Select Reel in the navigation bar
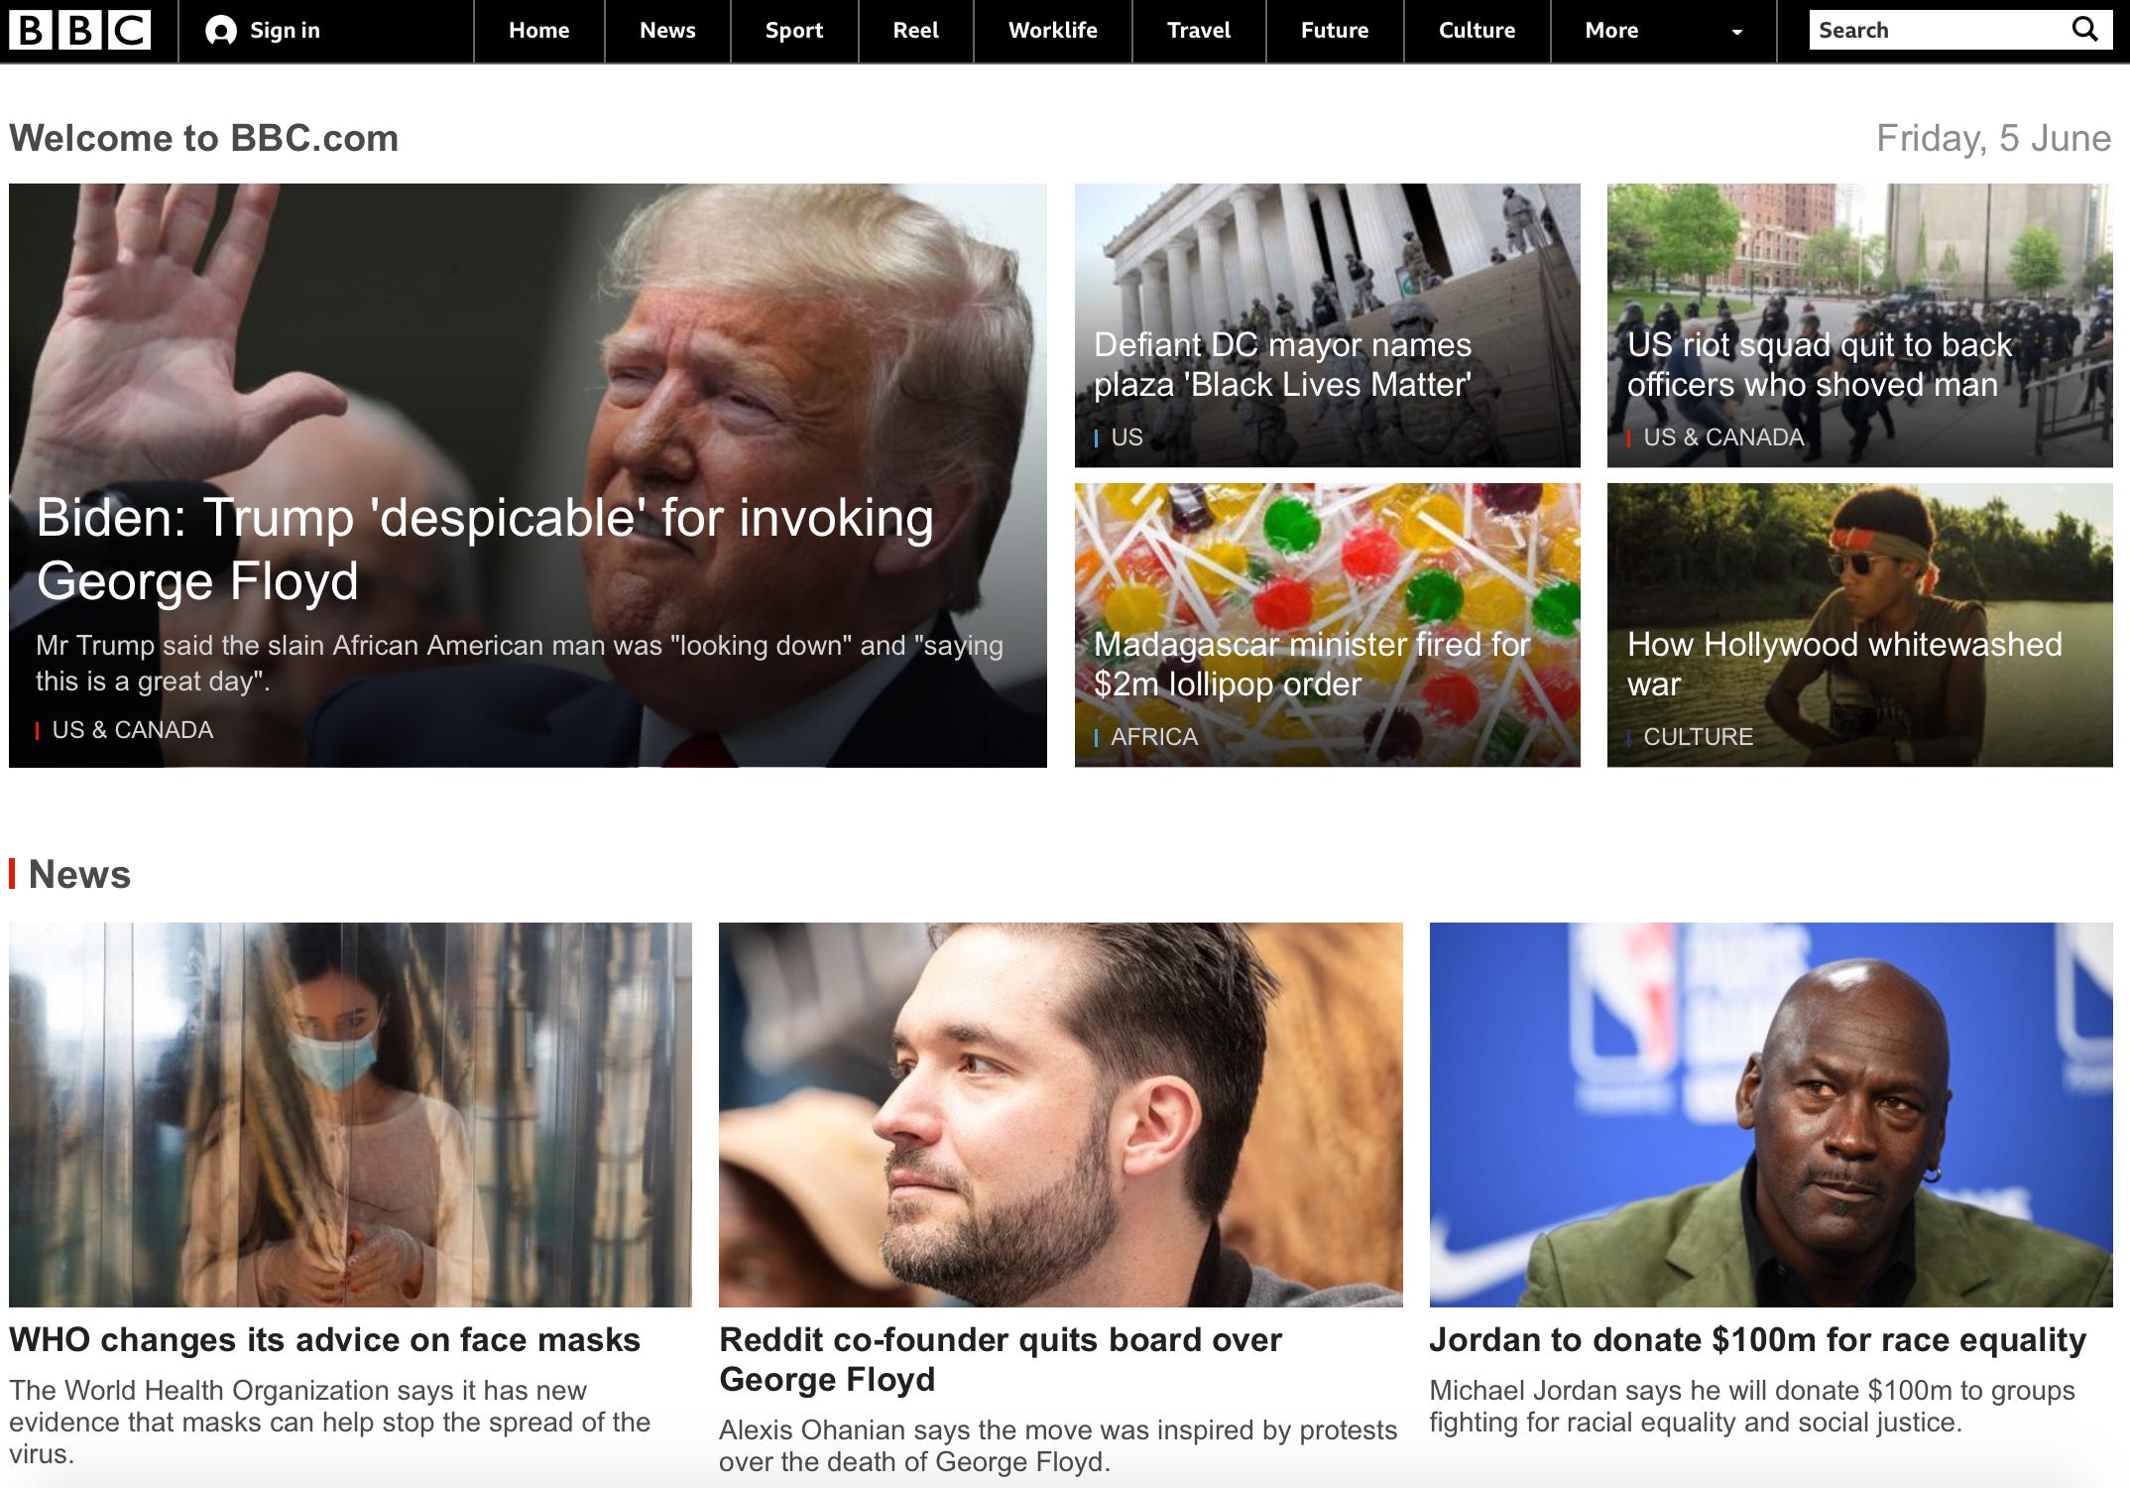Image resolution: width=2130 pixels, height=1488 pixels. point(915,31)
